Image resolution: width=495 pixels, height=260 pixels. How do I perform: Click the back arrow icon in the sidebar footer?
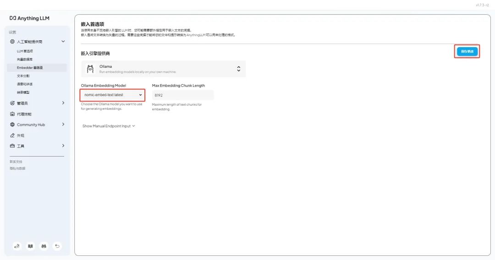point(57,246)
